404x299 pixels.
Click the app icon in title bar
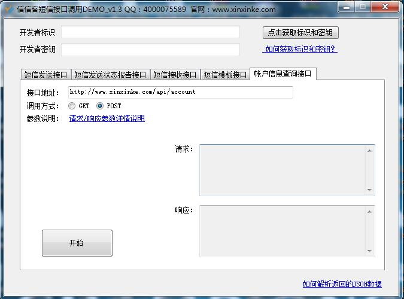pos(9,10)
